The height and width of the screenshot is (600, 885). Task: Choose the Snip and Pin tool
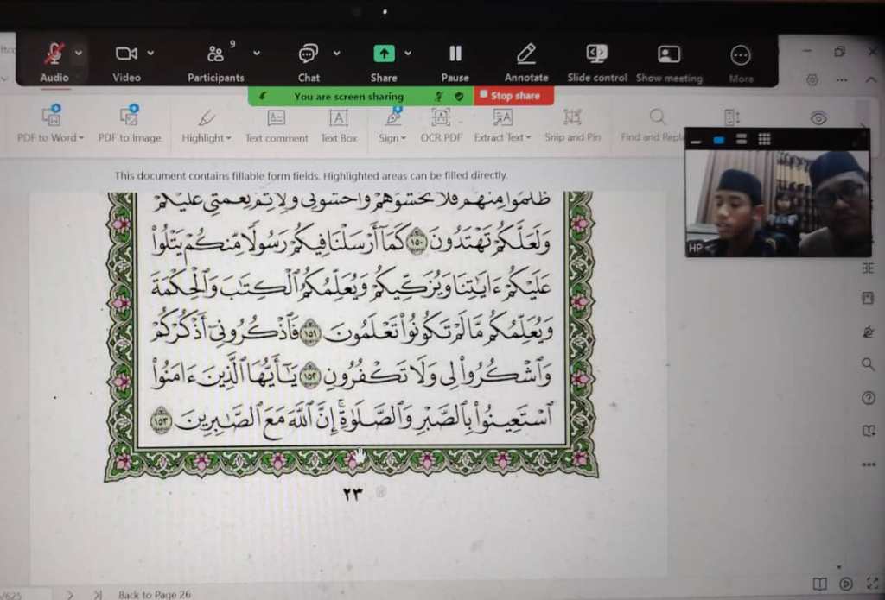572,124
